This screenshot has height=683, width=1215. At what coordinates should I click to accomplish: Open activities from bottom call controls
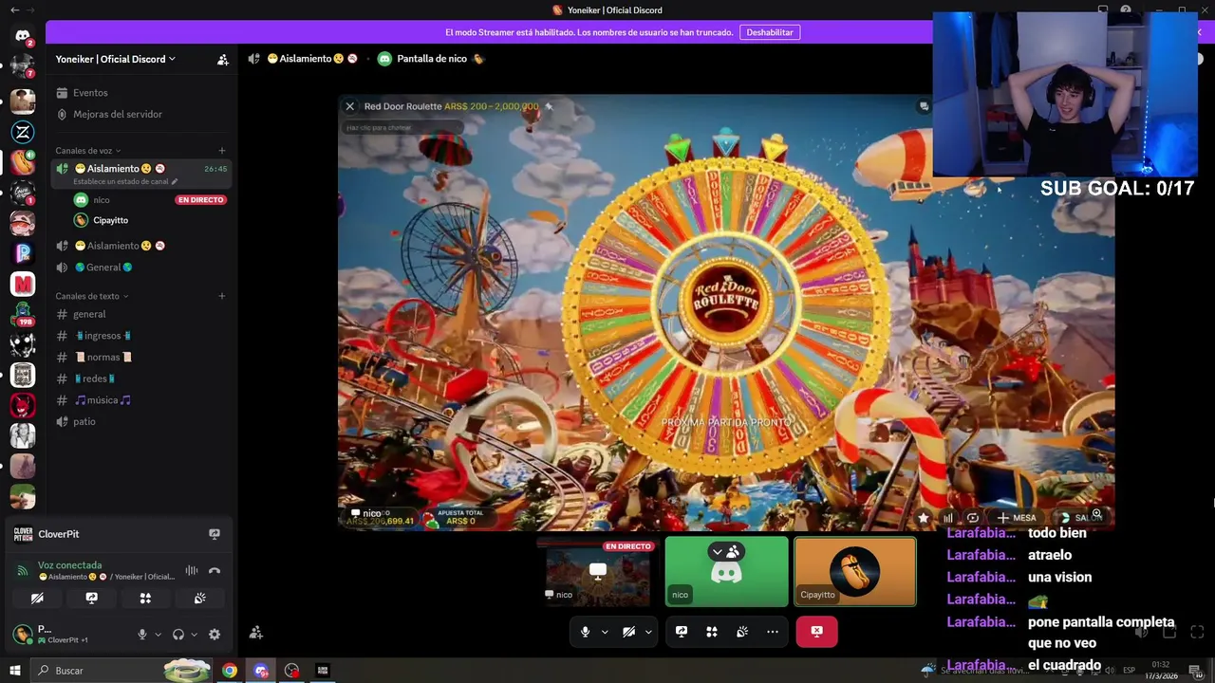pos(712,632)
